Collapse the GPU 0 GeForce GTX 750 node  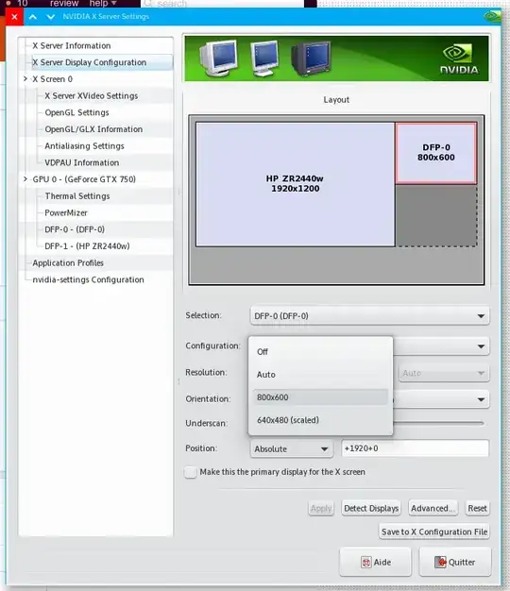[x=25, y=179]
